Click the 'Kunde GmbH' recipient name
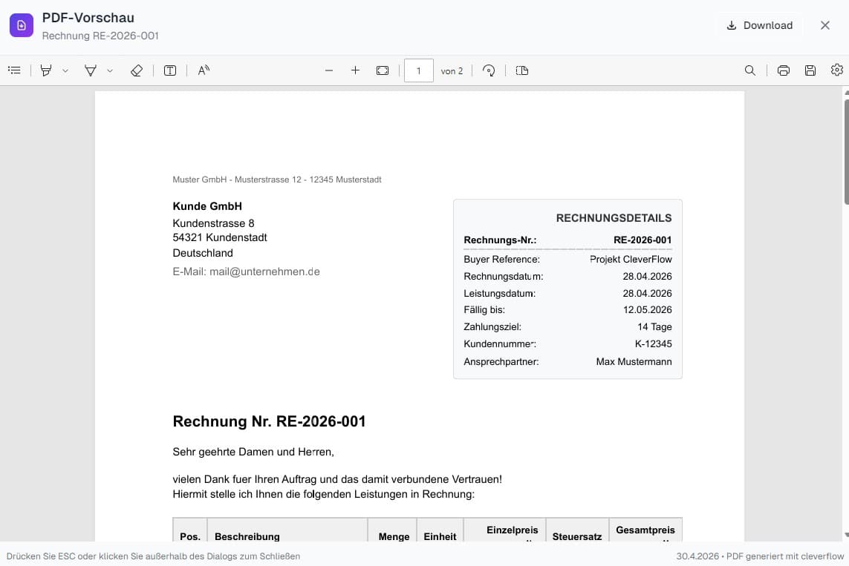 tap(207, 206)
